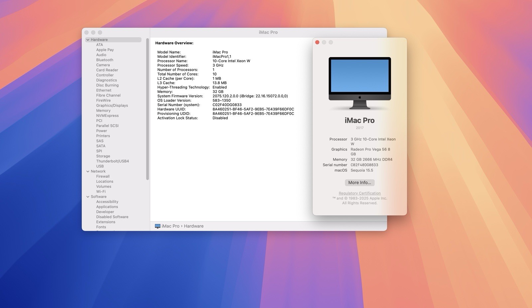Viewport: 532px width, 308px height.
Task: Select Volumes in the sidebar
Action: click(104, 187)
